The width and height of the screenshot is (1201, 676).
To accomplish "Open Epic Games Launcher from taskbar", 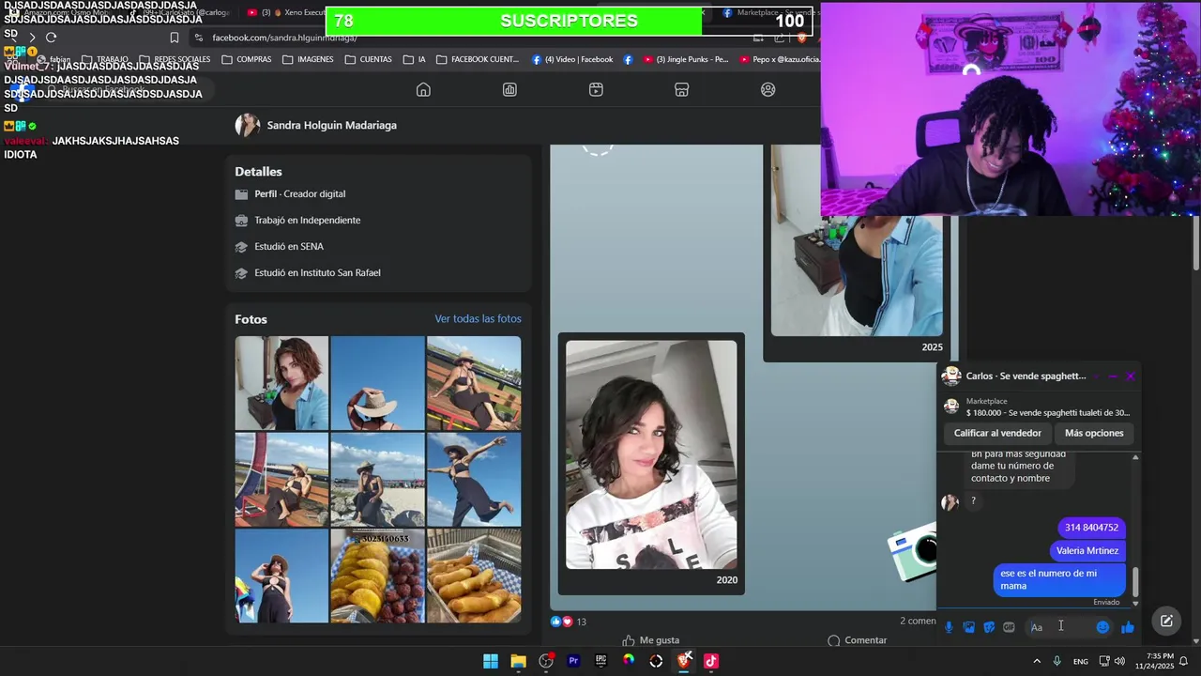I will point(600,661).
